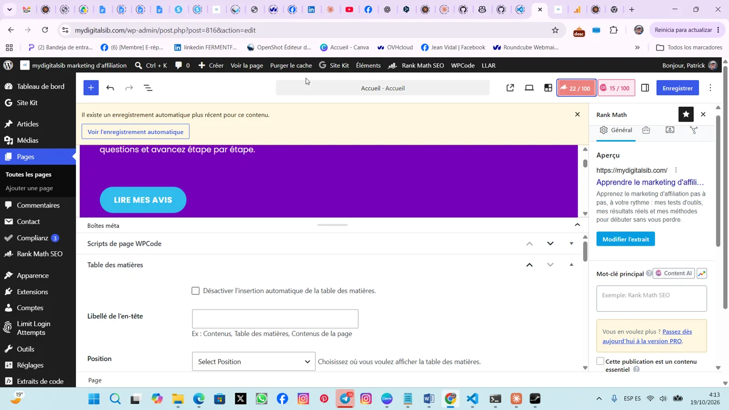Open the Rank Math trends chart icon
Screen dimensions: 729x410
click(701, 273)
